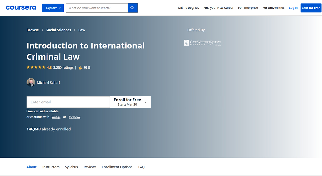
Task: Continue with facebook link
Action: (74, 117)
